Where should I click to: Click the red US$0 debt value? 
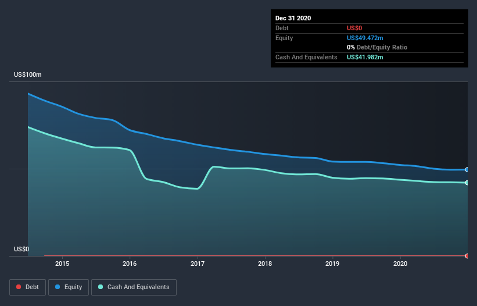coord(354,28)
